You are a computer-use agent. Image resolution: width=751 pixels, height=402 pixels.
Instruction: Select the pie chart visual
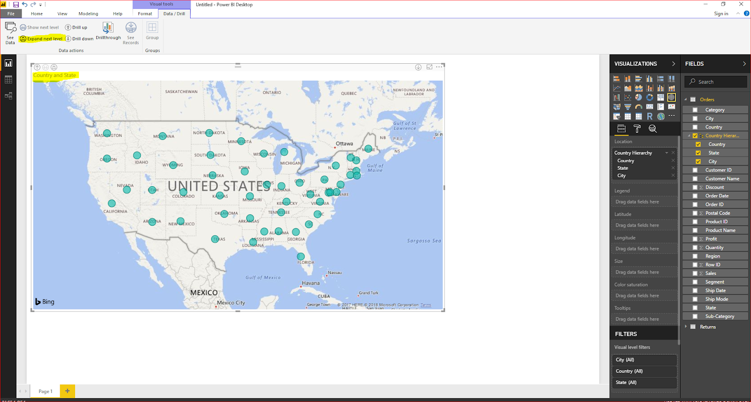[639, 98]
